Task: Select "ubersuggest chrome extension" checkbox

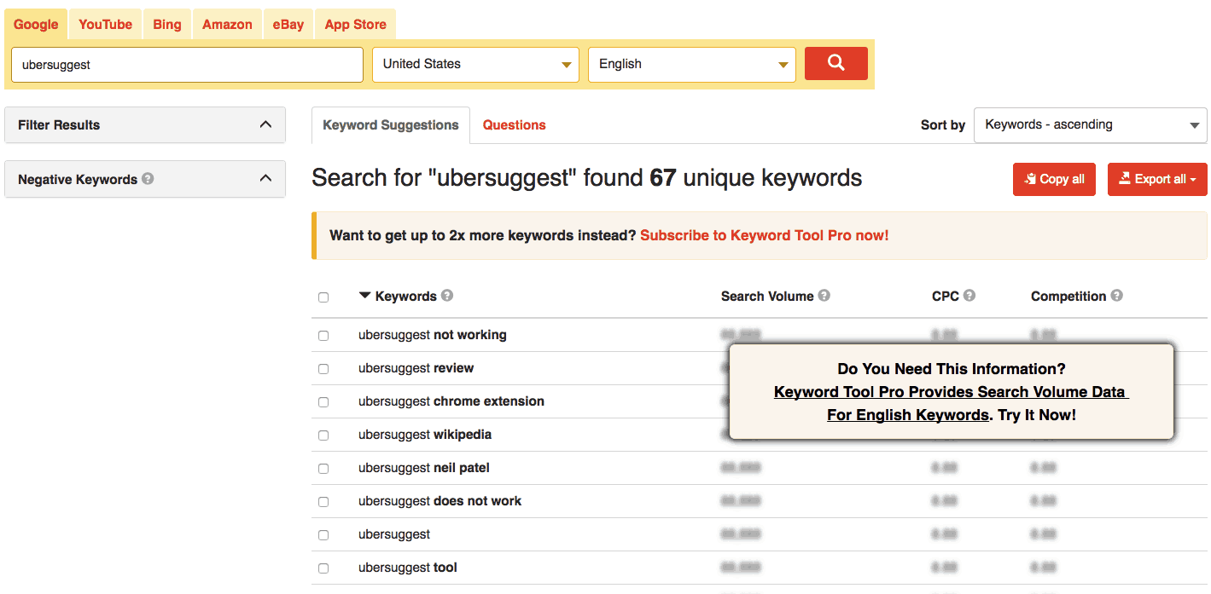Action: point(323,402)
